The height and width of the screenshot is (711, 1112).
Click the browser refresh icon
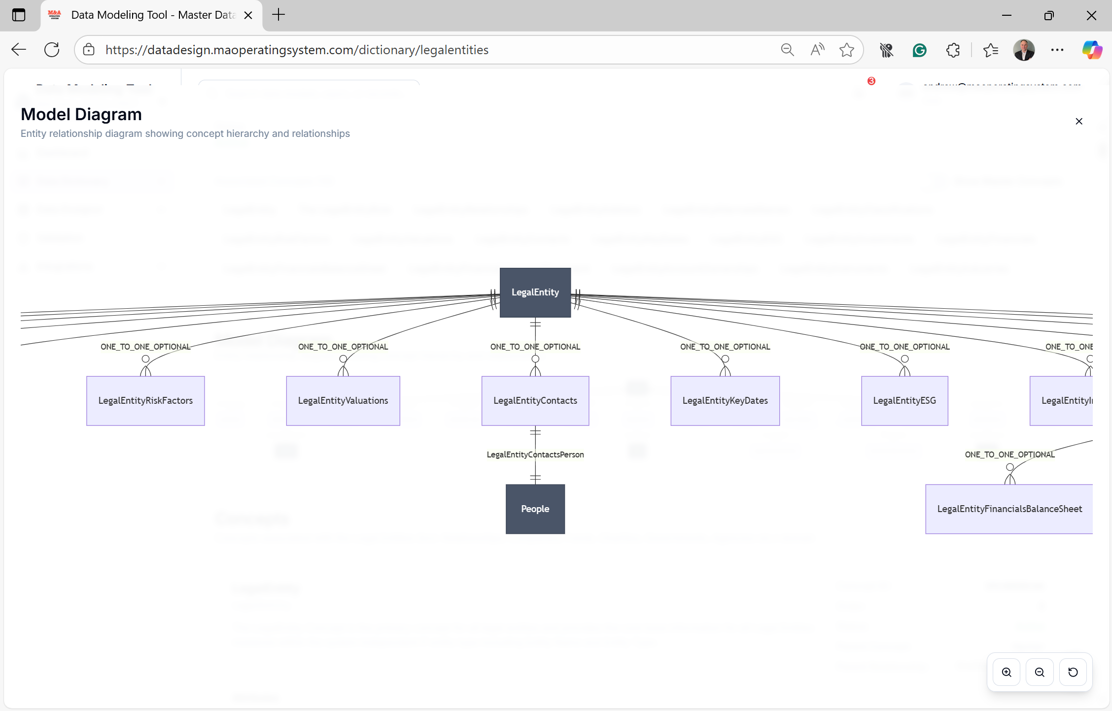pyautogui.click(x=52, y=50)
